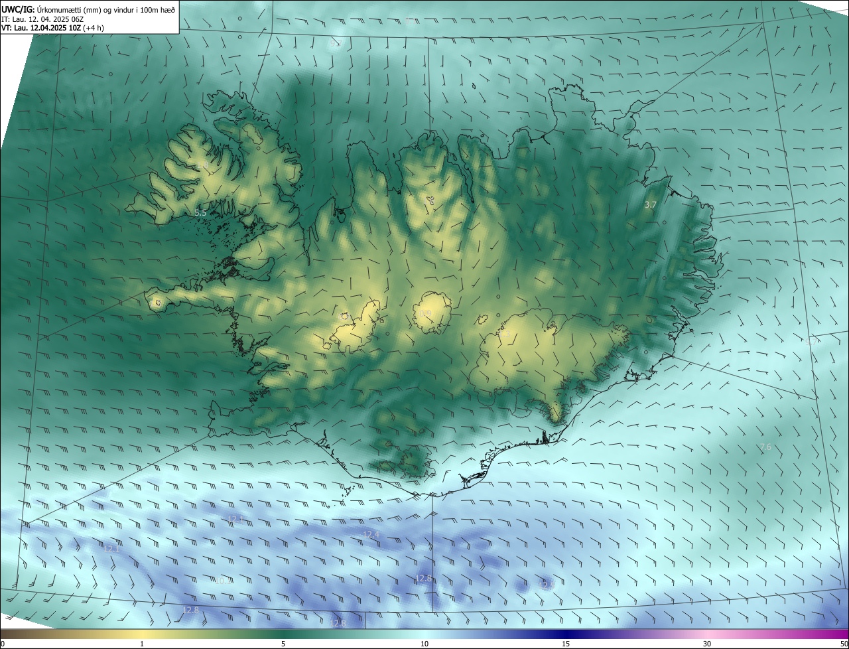Click the 3.7 value label on the map

click(651, 205)
